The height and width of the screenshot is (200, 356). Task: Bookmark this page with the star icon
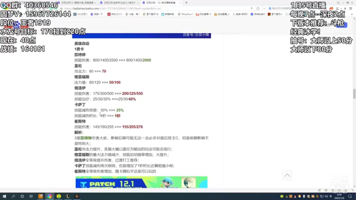258,8
